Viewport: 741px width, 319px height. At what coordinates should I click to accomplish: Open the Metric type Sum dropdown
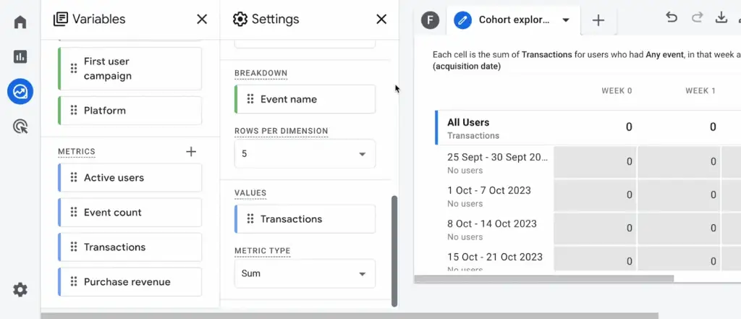coord(305,273)
